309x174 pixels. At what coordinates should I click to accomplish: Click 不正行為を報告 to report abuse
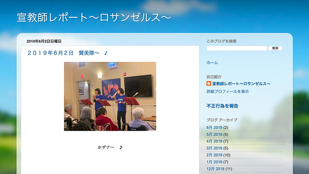[x=222, y=106]
